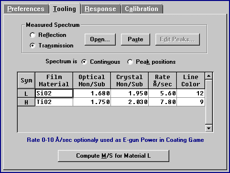Click Compute M/S for Material L

(113, 156)
